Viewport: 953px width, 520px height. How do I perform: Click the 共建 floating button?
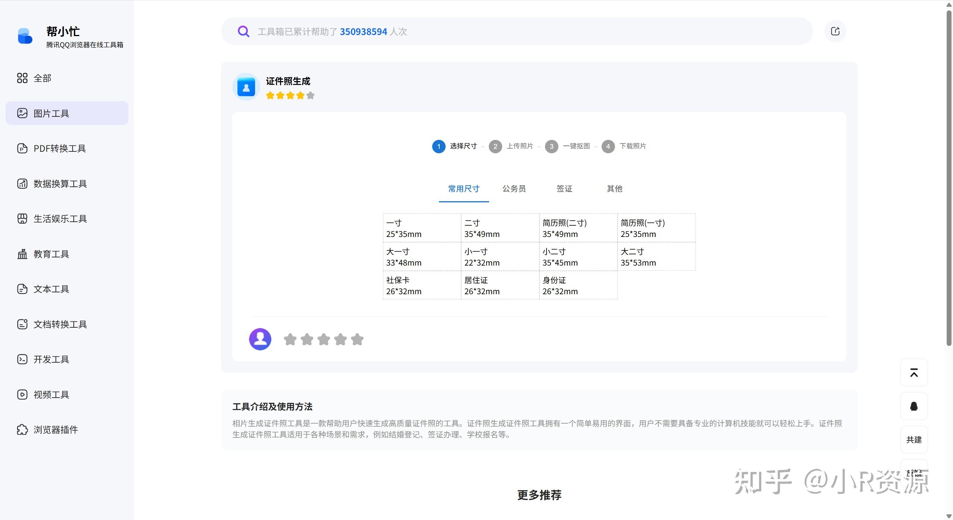coord(914,439)
